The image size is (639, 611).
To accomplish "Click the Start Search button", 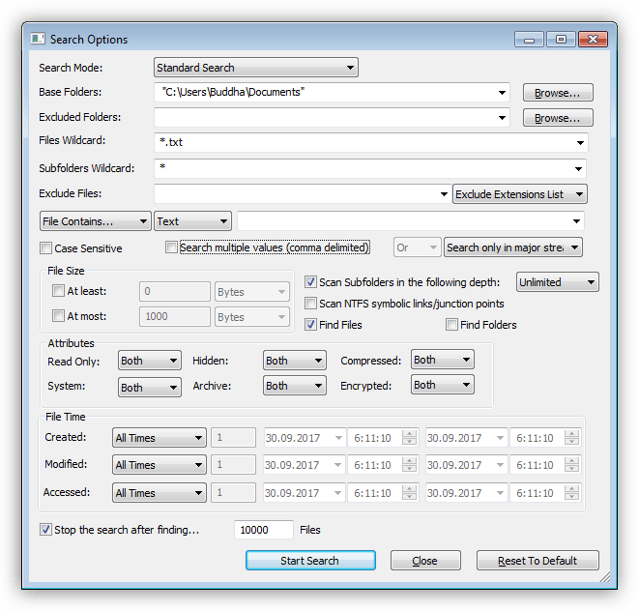I will click(310, 561).
